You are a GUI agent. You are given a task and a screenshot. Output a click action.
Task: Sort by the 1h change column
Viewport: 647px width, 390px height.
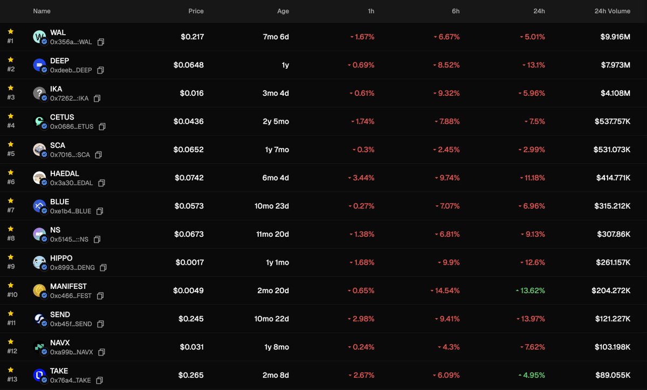[370, 11]
